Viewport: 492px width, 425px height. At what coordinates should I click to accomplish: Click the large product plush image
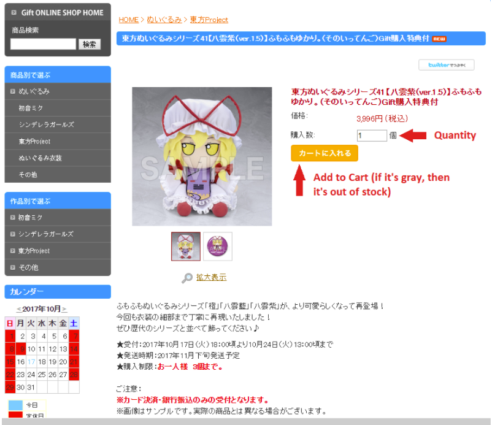click(202, 156)
